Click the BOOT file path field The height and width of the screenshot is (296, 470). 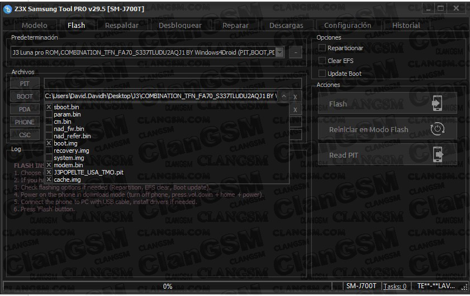[x=162, y=96]
